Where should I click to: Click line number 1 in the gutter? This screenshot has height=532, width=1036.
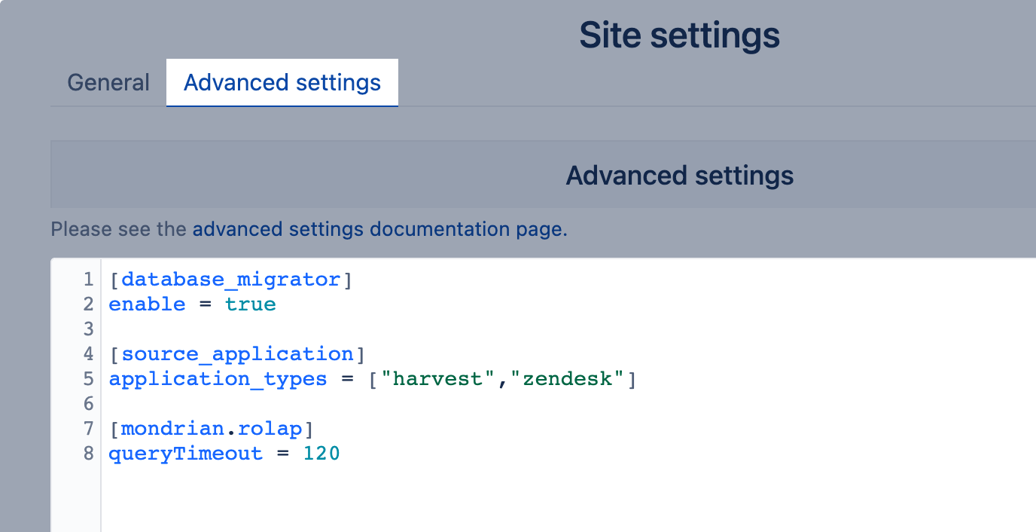point(88,279)
